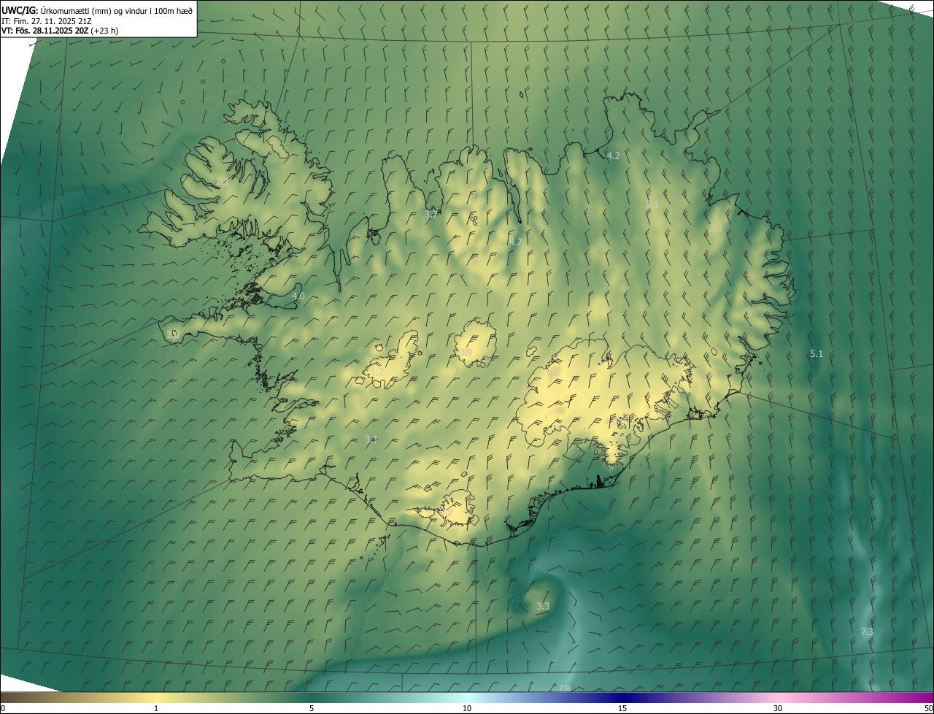Click the 15 tick label on color bar
Viewport: 934px width, 714px height.
coord(622,708)
